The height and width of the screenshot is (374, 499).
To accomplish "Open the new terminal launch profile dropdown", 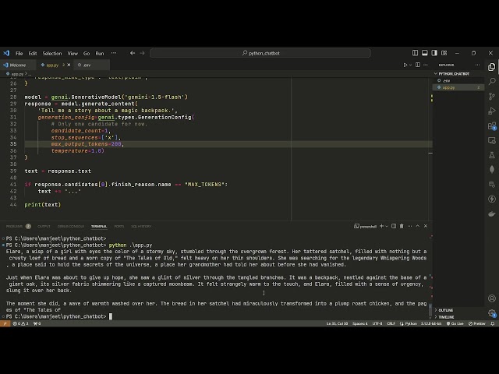I will [x=387, y=226].
